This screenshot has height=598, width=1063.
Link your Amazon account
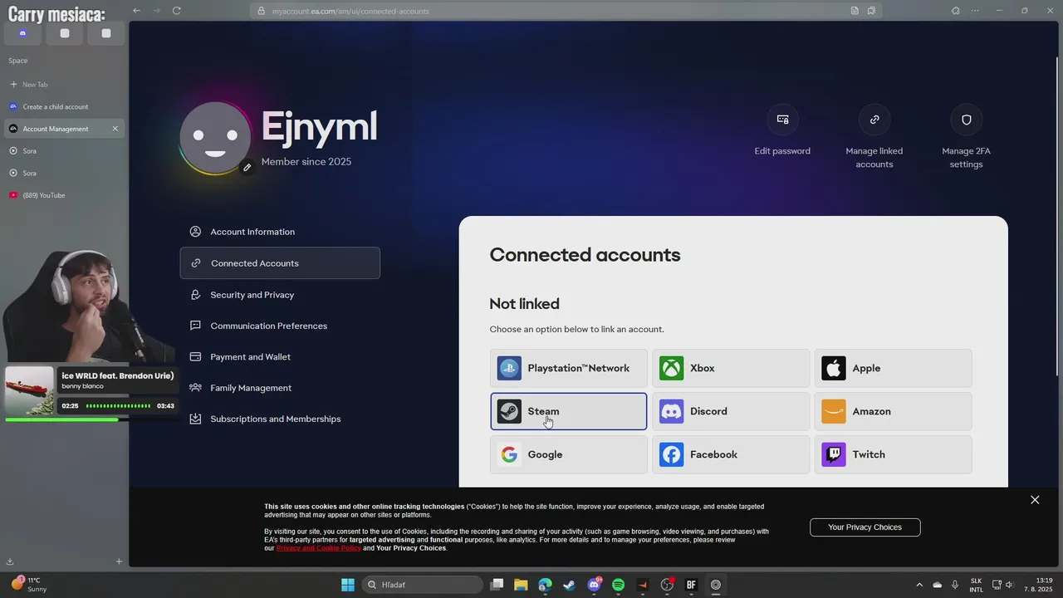[893, 411]
